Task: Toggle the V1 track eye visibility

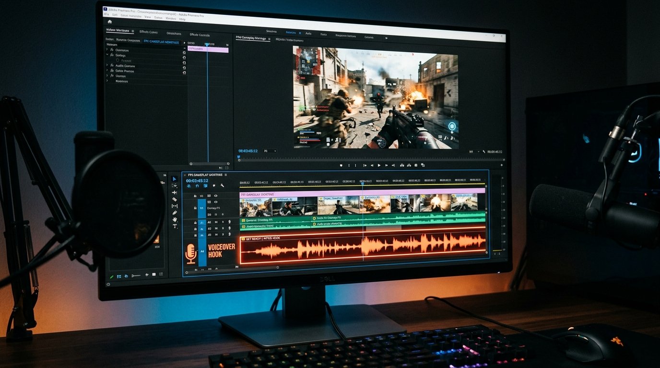Action: point(216,202)
